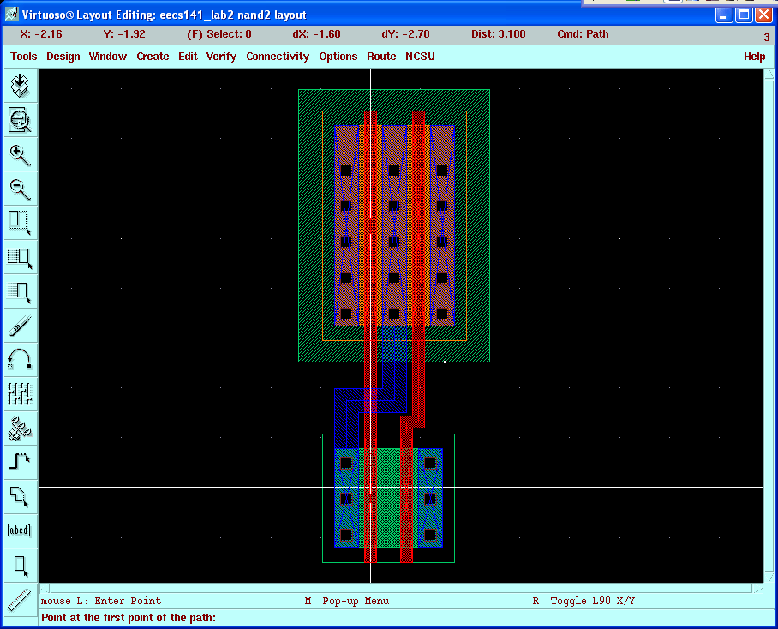
Task: Select the Zoom Out magnifier tool
Action: coord(20,189)
